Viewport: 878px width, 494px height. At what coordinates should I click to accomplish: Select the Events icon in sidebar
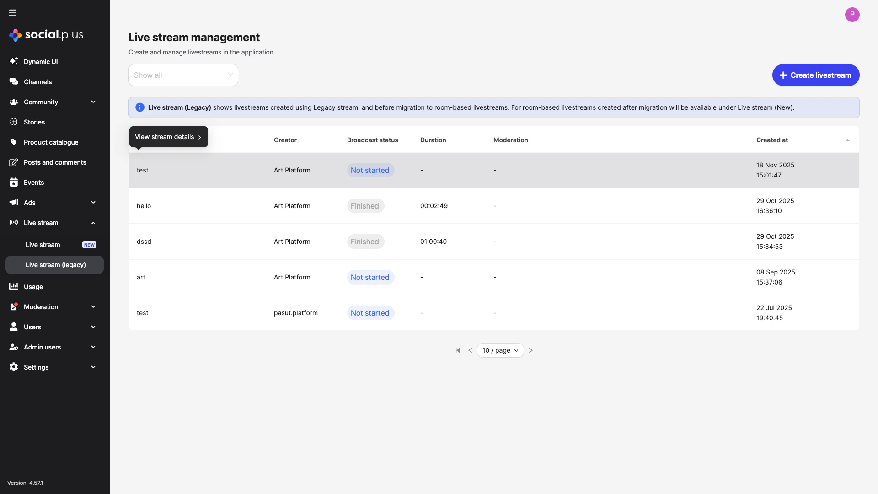(14, 183)
